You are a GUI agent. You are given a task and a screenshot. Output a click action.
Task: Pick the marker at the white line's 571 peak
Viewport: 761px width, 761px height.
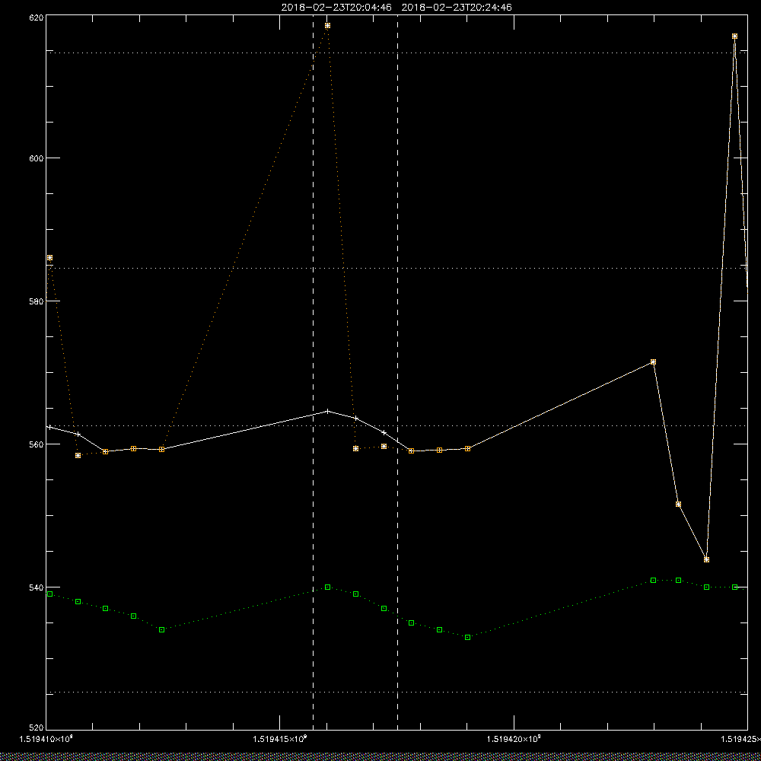click(x=653, y=362)
